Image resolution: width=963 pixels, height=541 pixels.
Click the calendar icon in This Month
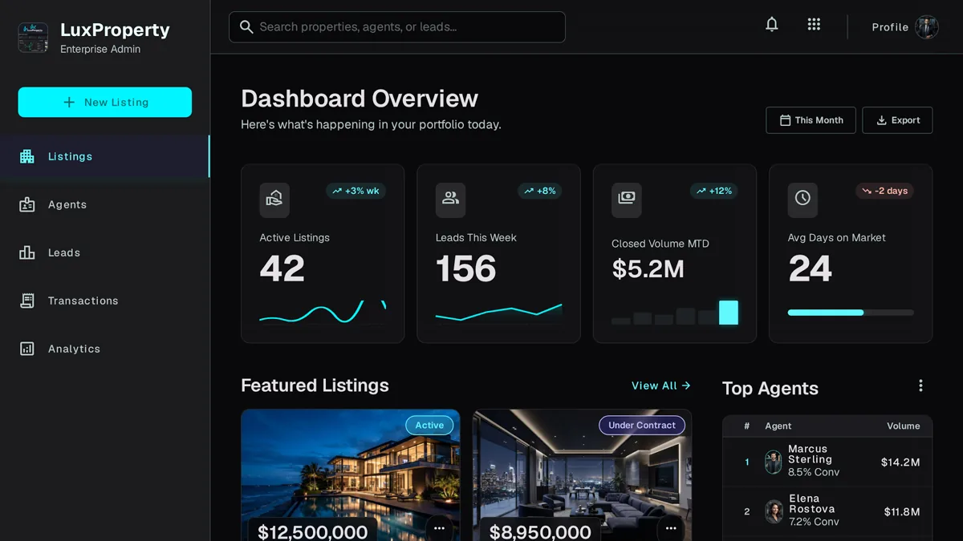tap(785, 120)
